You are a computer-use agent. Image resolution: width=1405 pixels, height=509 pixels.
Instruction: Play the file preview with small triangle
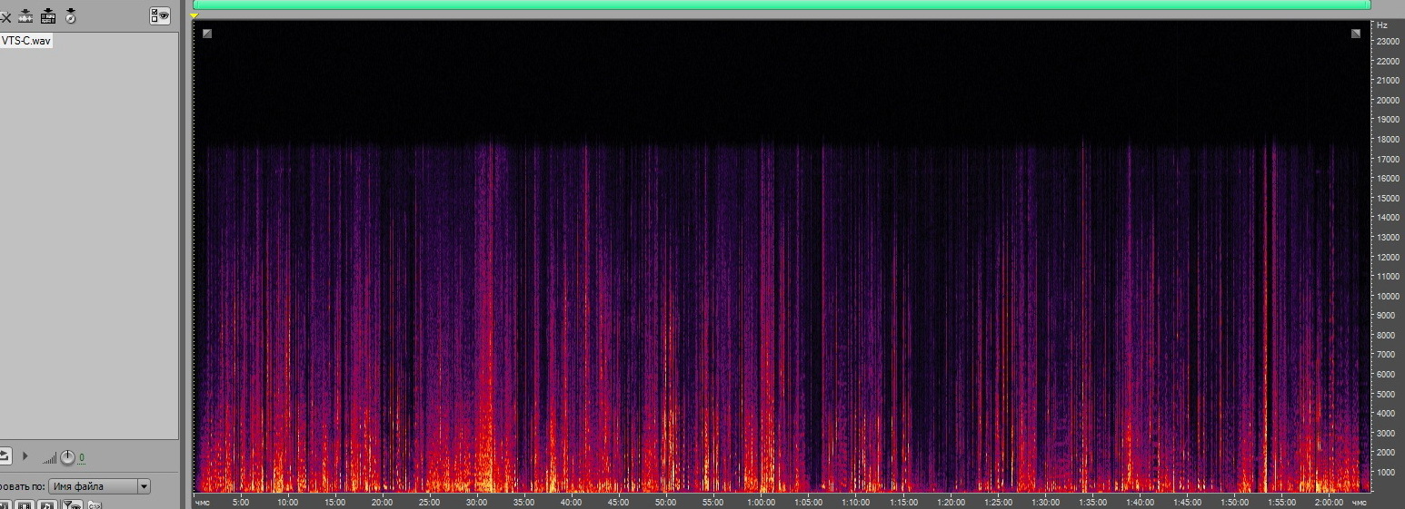click(x=25, y=455)
